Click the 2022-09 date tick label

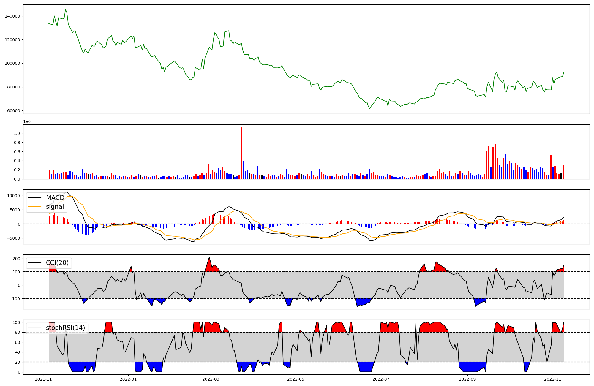(467, 379)
